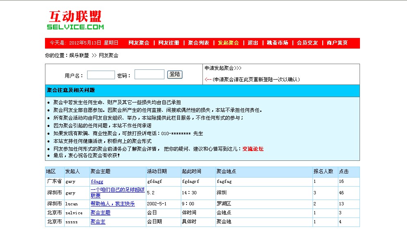Click the 010-******** complaint phone line

click(128, 133)
